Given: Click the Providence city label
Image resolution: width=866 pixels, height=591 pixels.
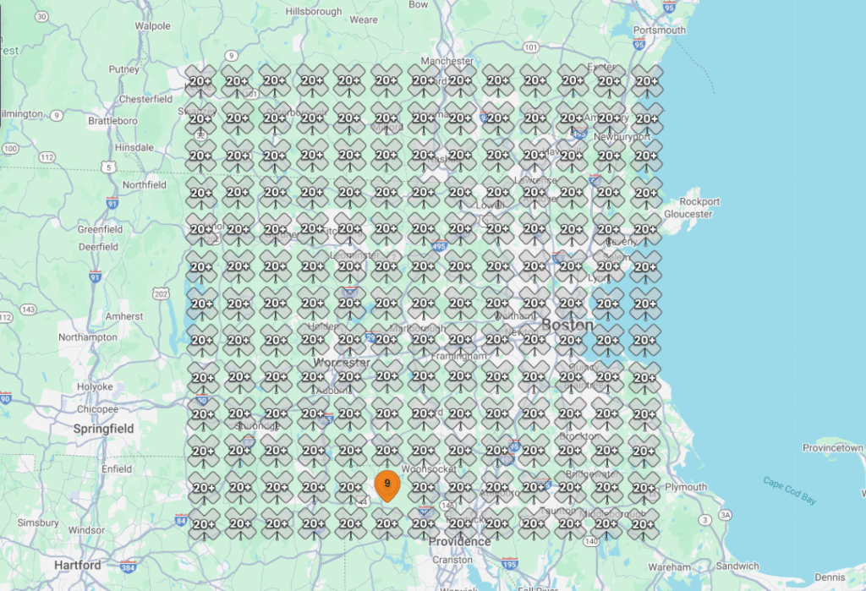Looking at the screenshot, I should [x=459, y=541].
